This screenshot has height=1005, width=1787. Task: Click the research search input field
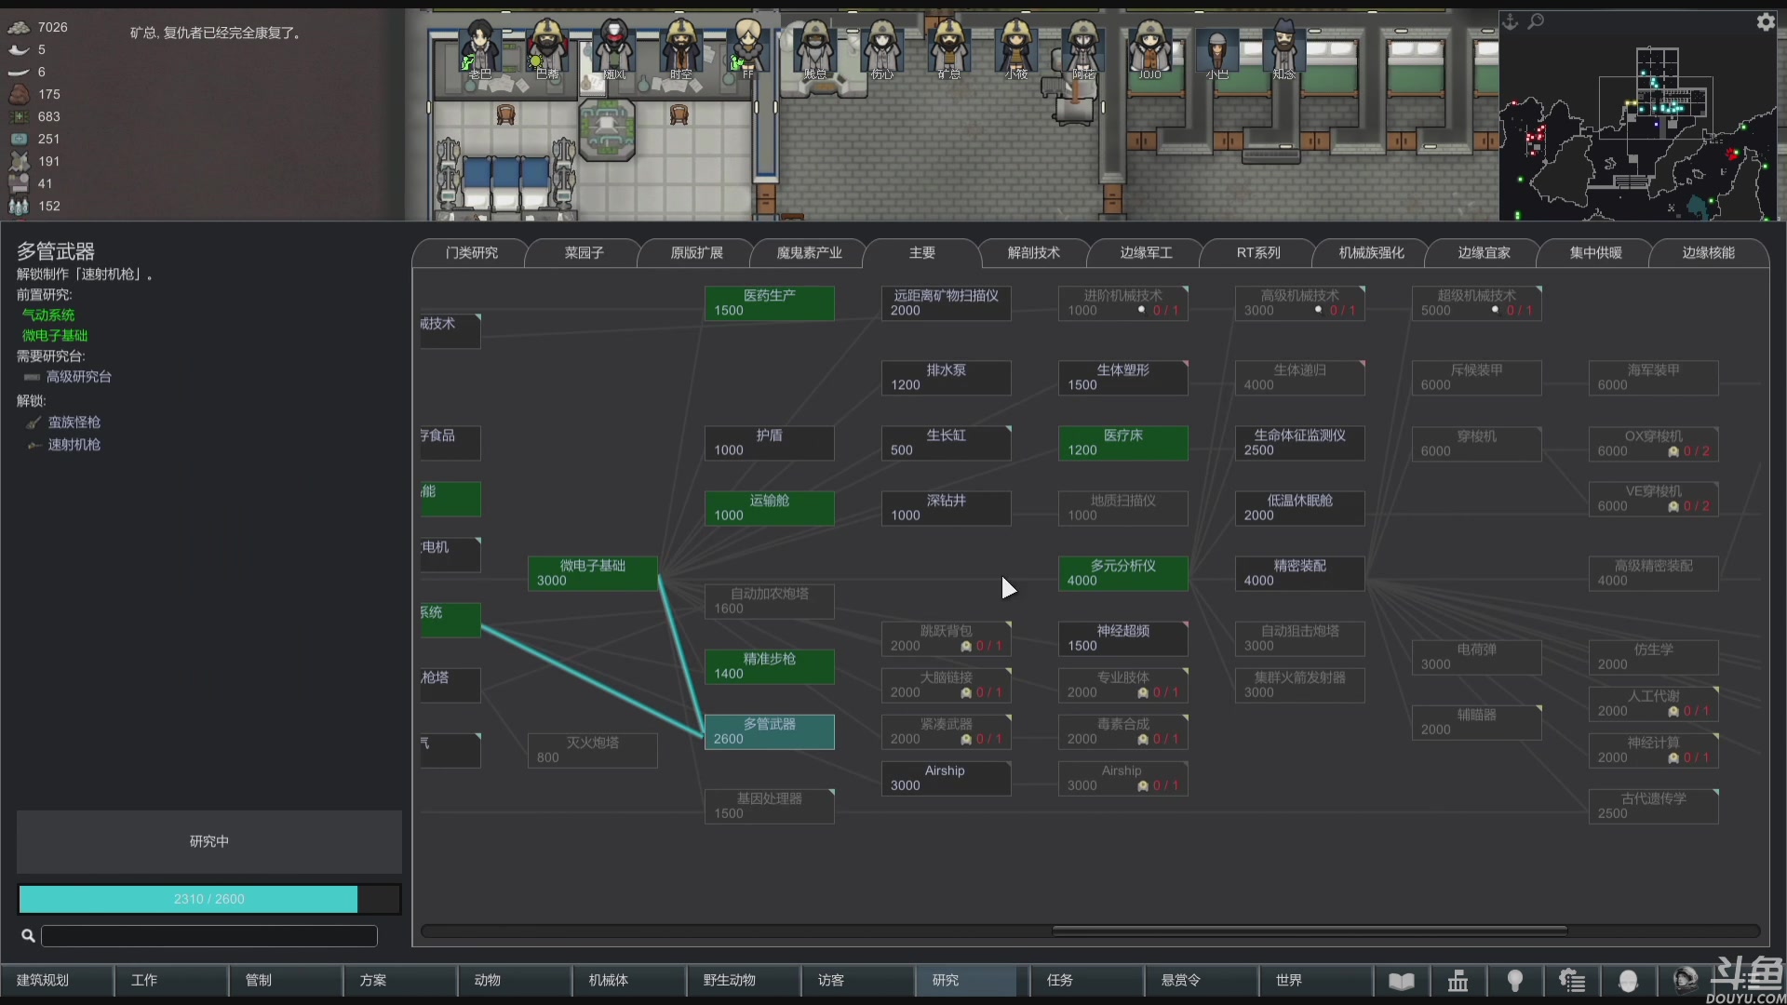click(208, 936)
